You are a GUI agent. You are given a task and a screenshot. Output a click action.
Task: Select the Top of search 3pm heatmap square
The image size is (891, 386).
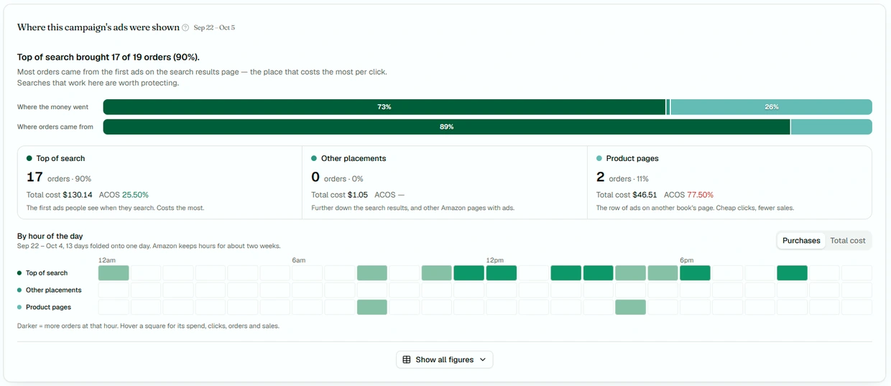click(599, 273)
